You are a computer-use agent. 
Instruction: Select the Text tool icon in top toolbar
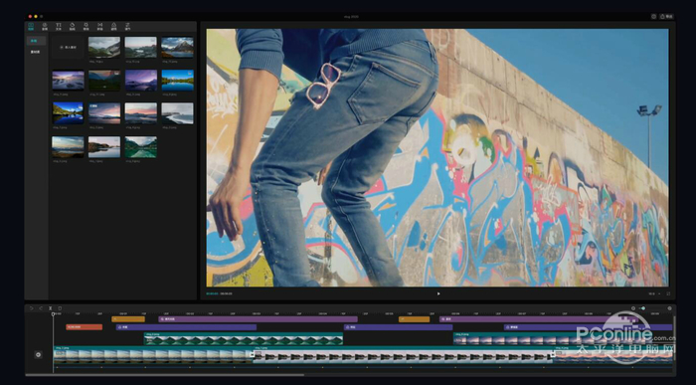(58, 27)
